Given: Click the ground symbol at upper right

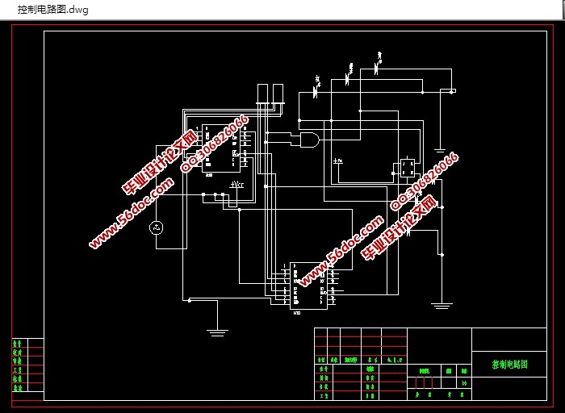Looking at the screenshot, I should [440, 150].
